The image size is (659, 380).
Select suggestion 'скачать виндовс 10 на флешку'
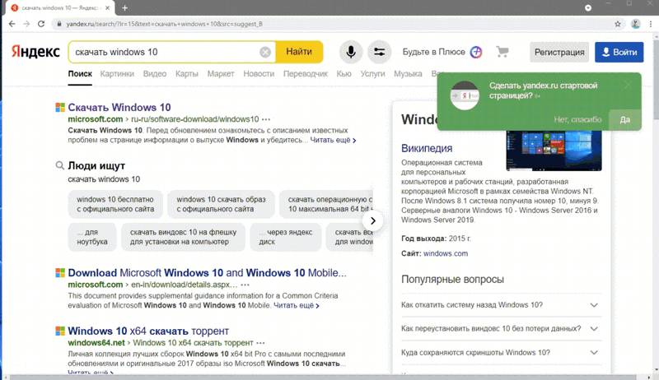point(183,237)
